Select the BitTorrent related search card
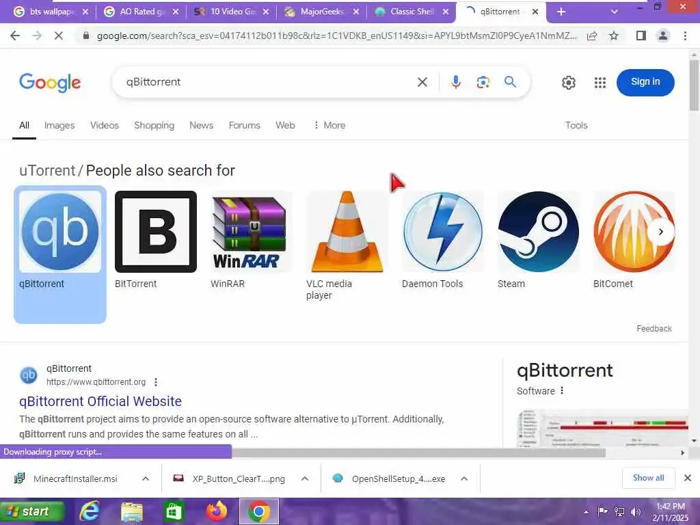The width and height of the screenshot is (700, 525). 156,241
